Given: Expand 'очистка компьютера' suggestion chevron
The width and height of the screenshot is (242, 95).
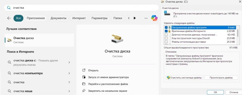Looking at the screenshot, I should [x=69, y=73].
